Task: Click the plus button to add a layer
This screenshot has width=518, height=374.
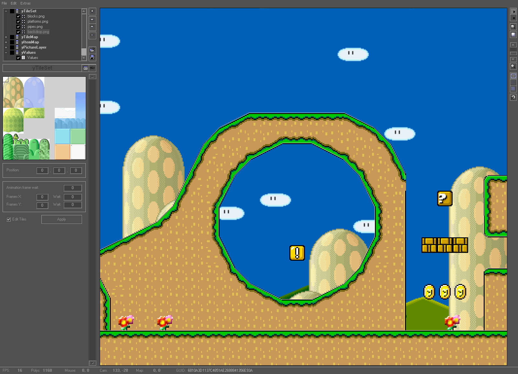Action: pos(92,11)
